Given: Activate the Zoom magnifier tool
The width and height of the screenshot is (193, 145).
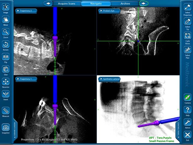Looking at the screenshot, I should (x=6, y=32).
